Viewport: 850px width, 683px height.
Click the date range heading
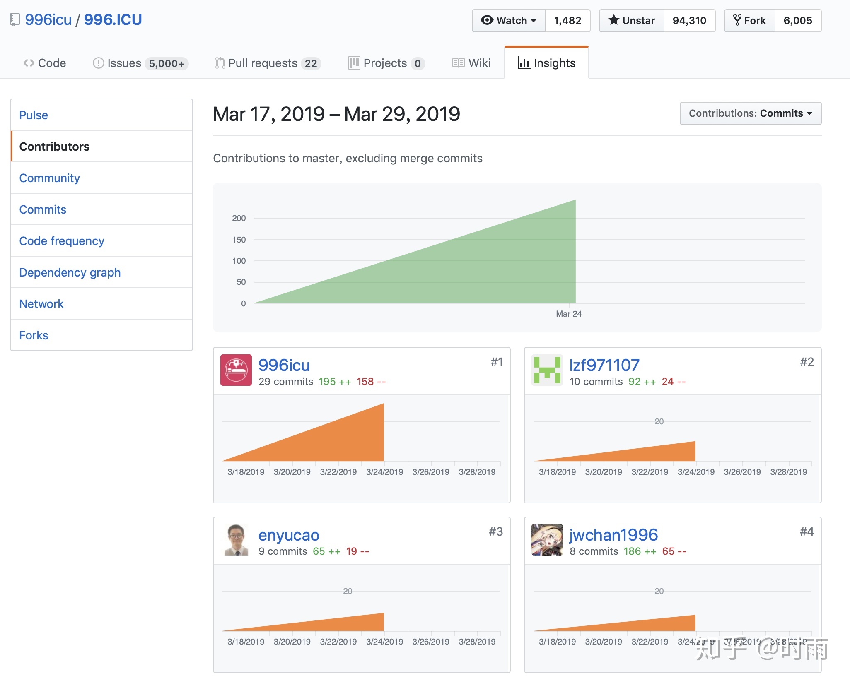(x=336, y=114)
